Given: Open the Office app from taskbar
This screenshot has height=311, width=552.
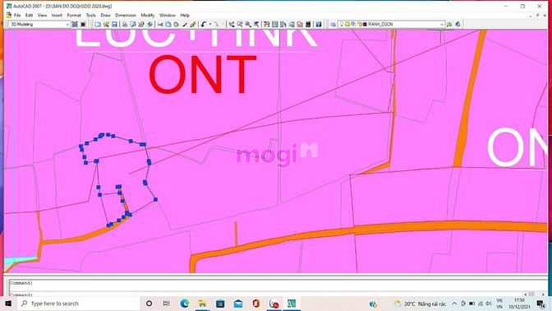Looking at the screenshot, I should 256,304.
